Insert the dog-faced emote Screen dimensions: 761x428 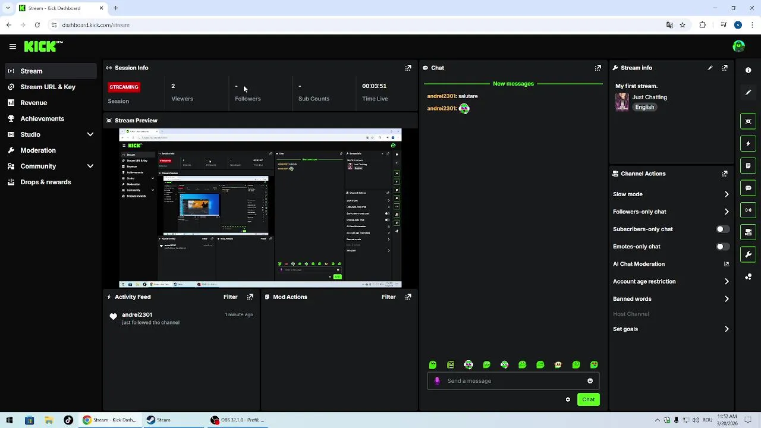point(558,365)
